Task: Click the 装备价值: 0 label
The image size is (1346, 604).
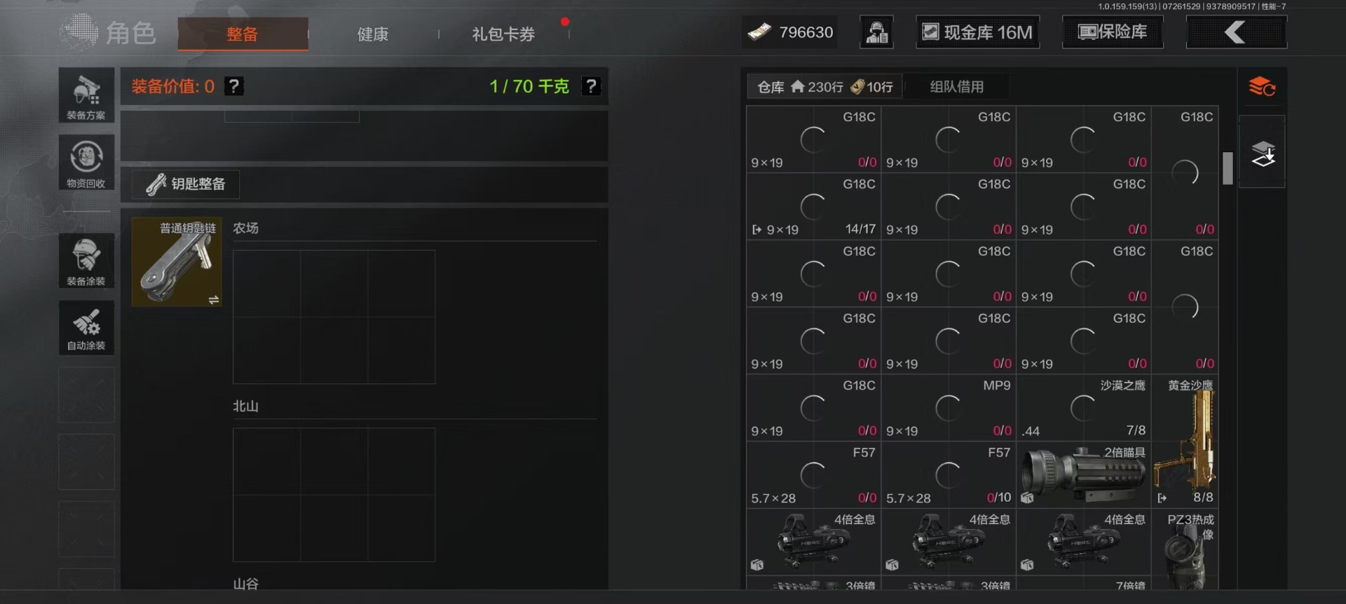Action: pos(173,86)
